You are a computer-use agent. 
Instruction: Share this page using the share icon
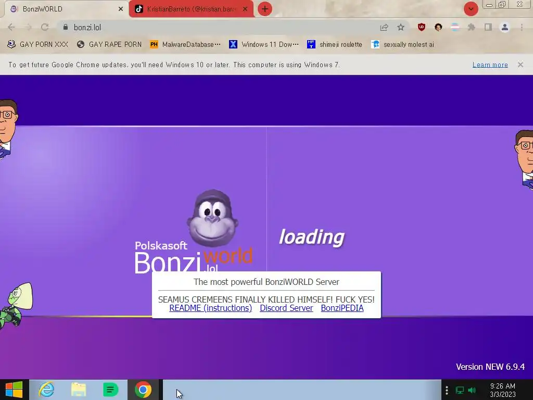384,27
